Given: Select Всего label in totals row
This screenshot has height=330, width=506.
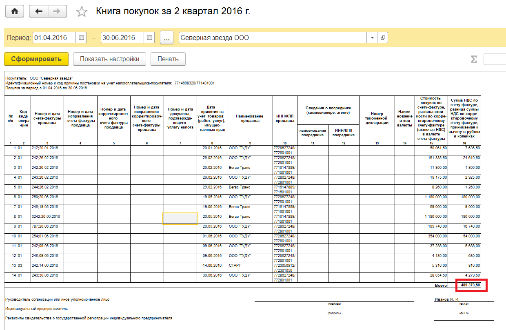Looking at the screenshot, I should pos(441,286).
